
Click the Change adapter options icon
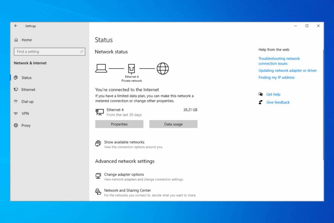(x=98, y=176)
